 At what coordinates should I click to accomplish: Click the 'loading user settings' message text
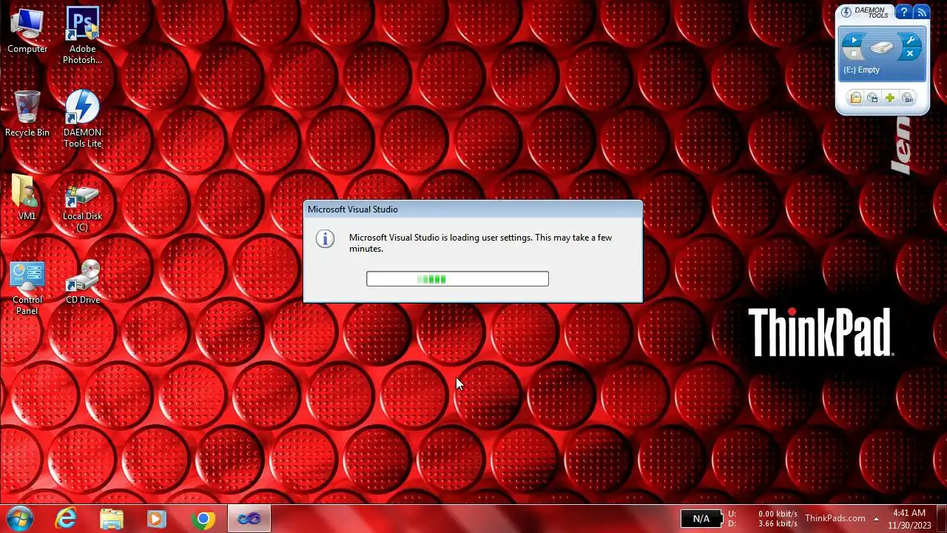(x=480, y=243)
